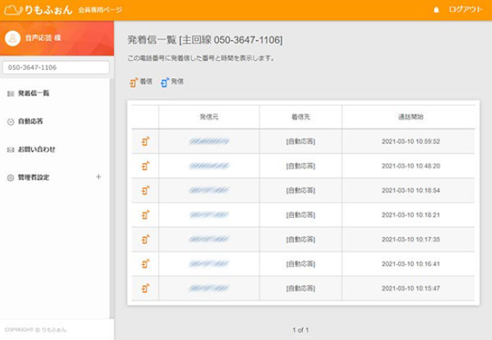
Task: Click [自動応答] in the 10:17:35 row
Action: (301, 239)
